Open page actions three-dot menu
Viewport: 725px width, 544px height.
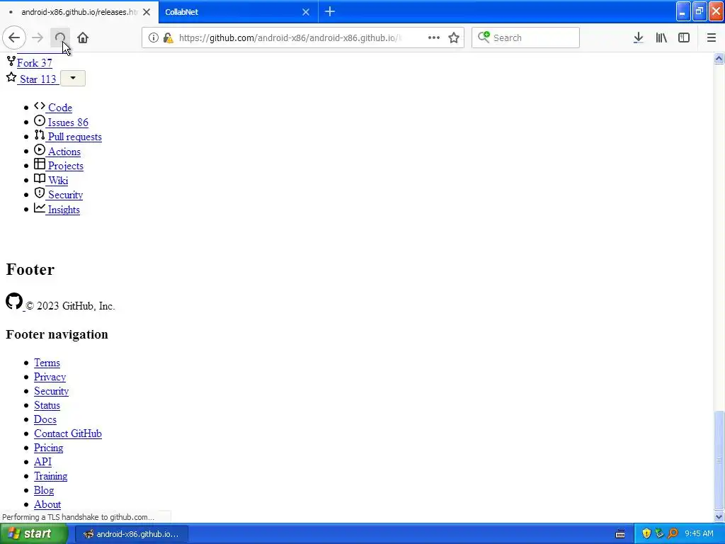[x=434, y=38]
